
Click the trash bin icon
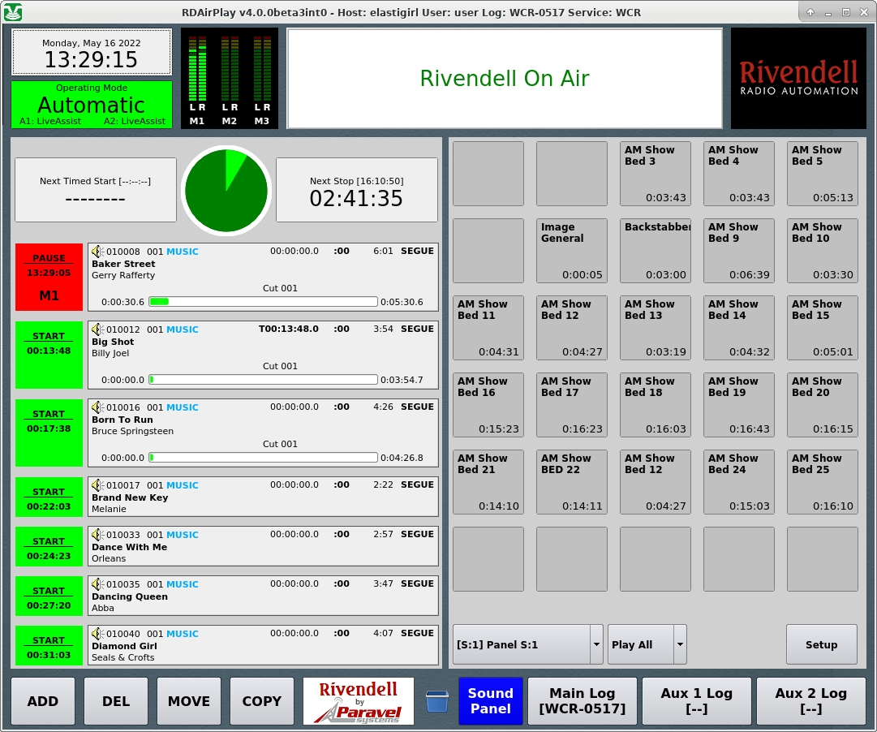436,701
